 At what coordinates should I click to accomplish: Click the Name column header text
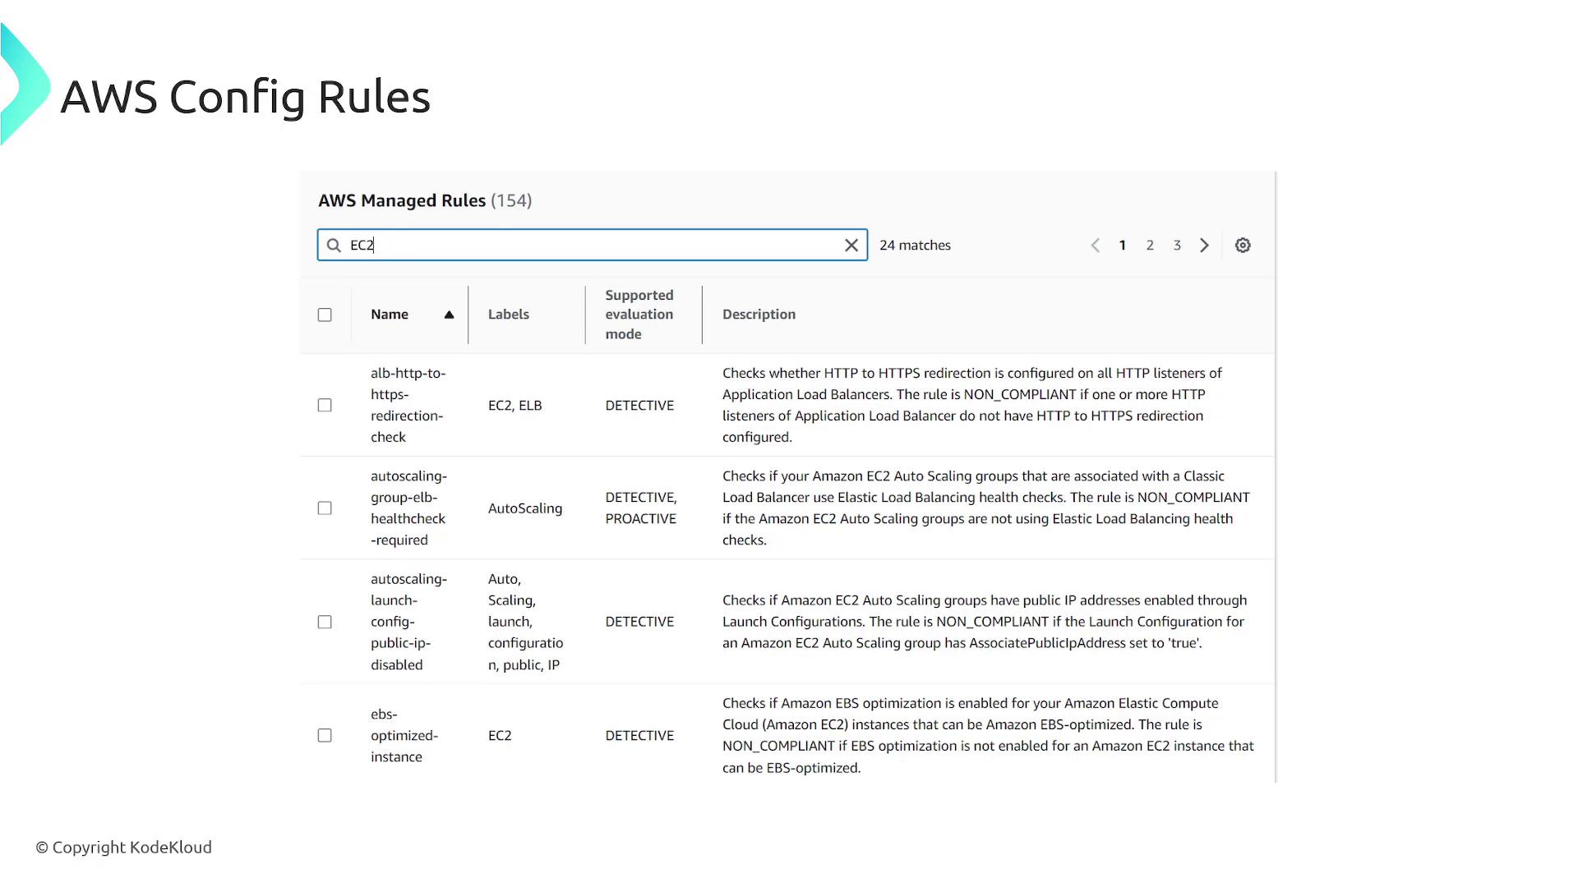tap(390, 315)
